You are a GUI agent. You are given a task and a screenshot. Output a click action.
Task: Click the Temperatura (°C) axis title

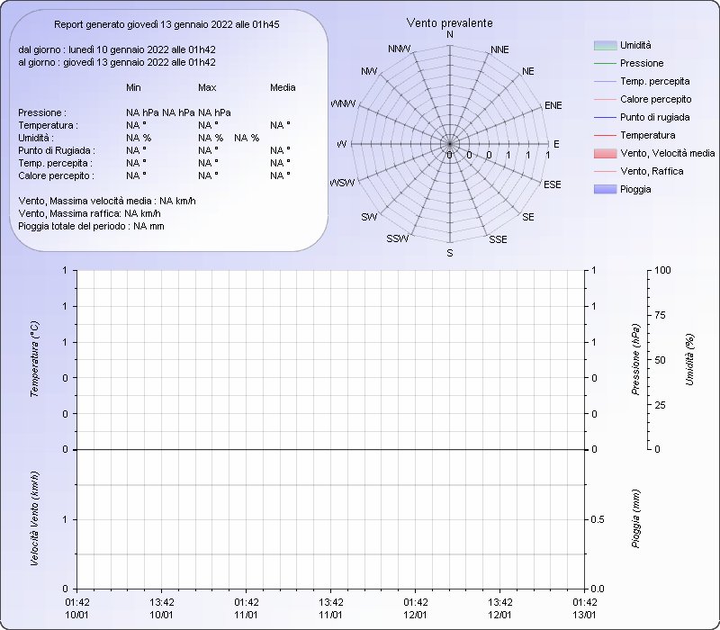pyautogui.click(x=34, y=359)
